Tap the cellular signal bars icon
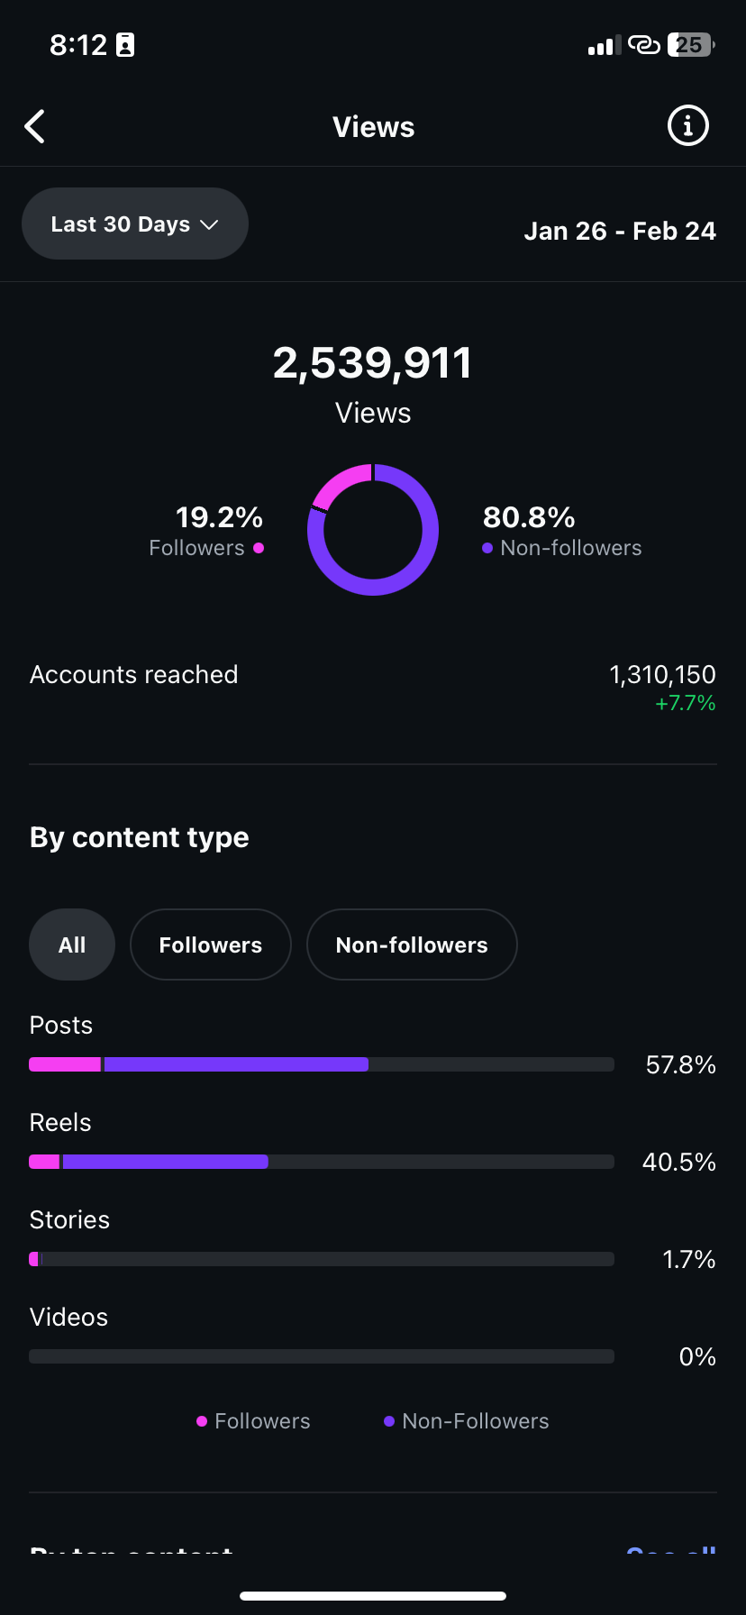This screenshot has height=1615, width=746. click(x=605, y=45)
